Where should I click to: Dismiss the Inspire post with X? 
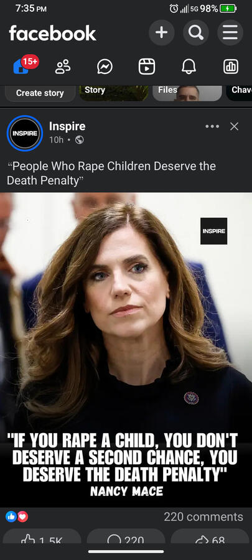[234, 126]
